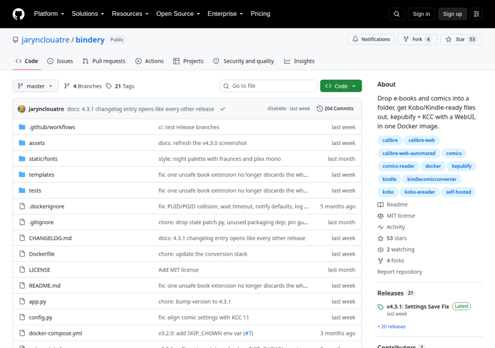This screenshot has width=495, height=348.
Task: Select the kindlecomicconverter topic tag
Action: (x=432, y=179)
